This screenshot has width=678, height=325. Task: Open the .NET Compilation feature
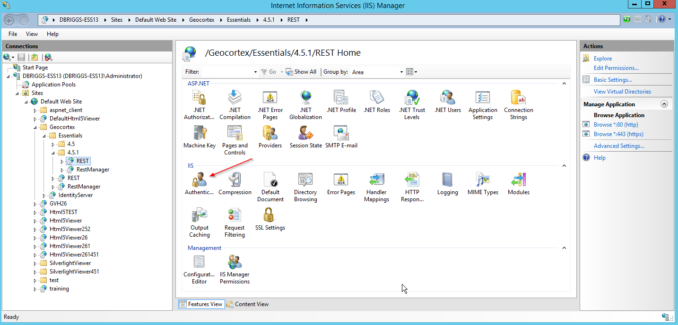point(235,105)
